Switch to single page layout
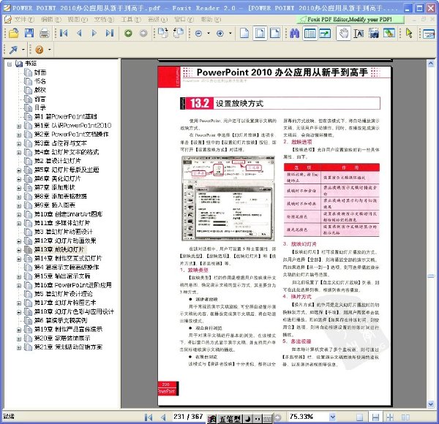439x424 pixels. tap(359, 417)
